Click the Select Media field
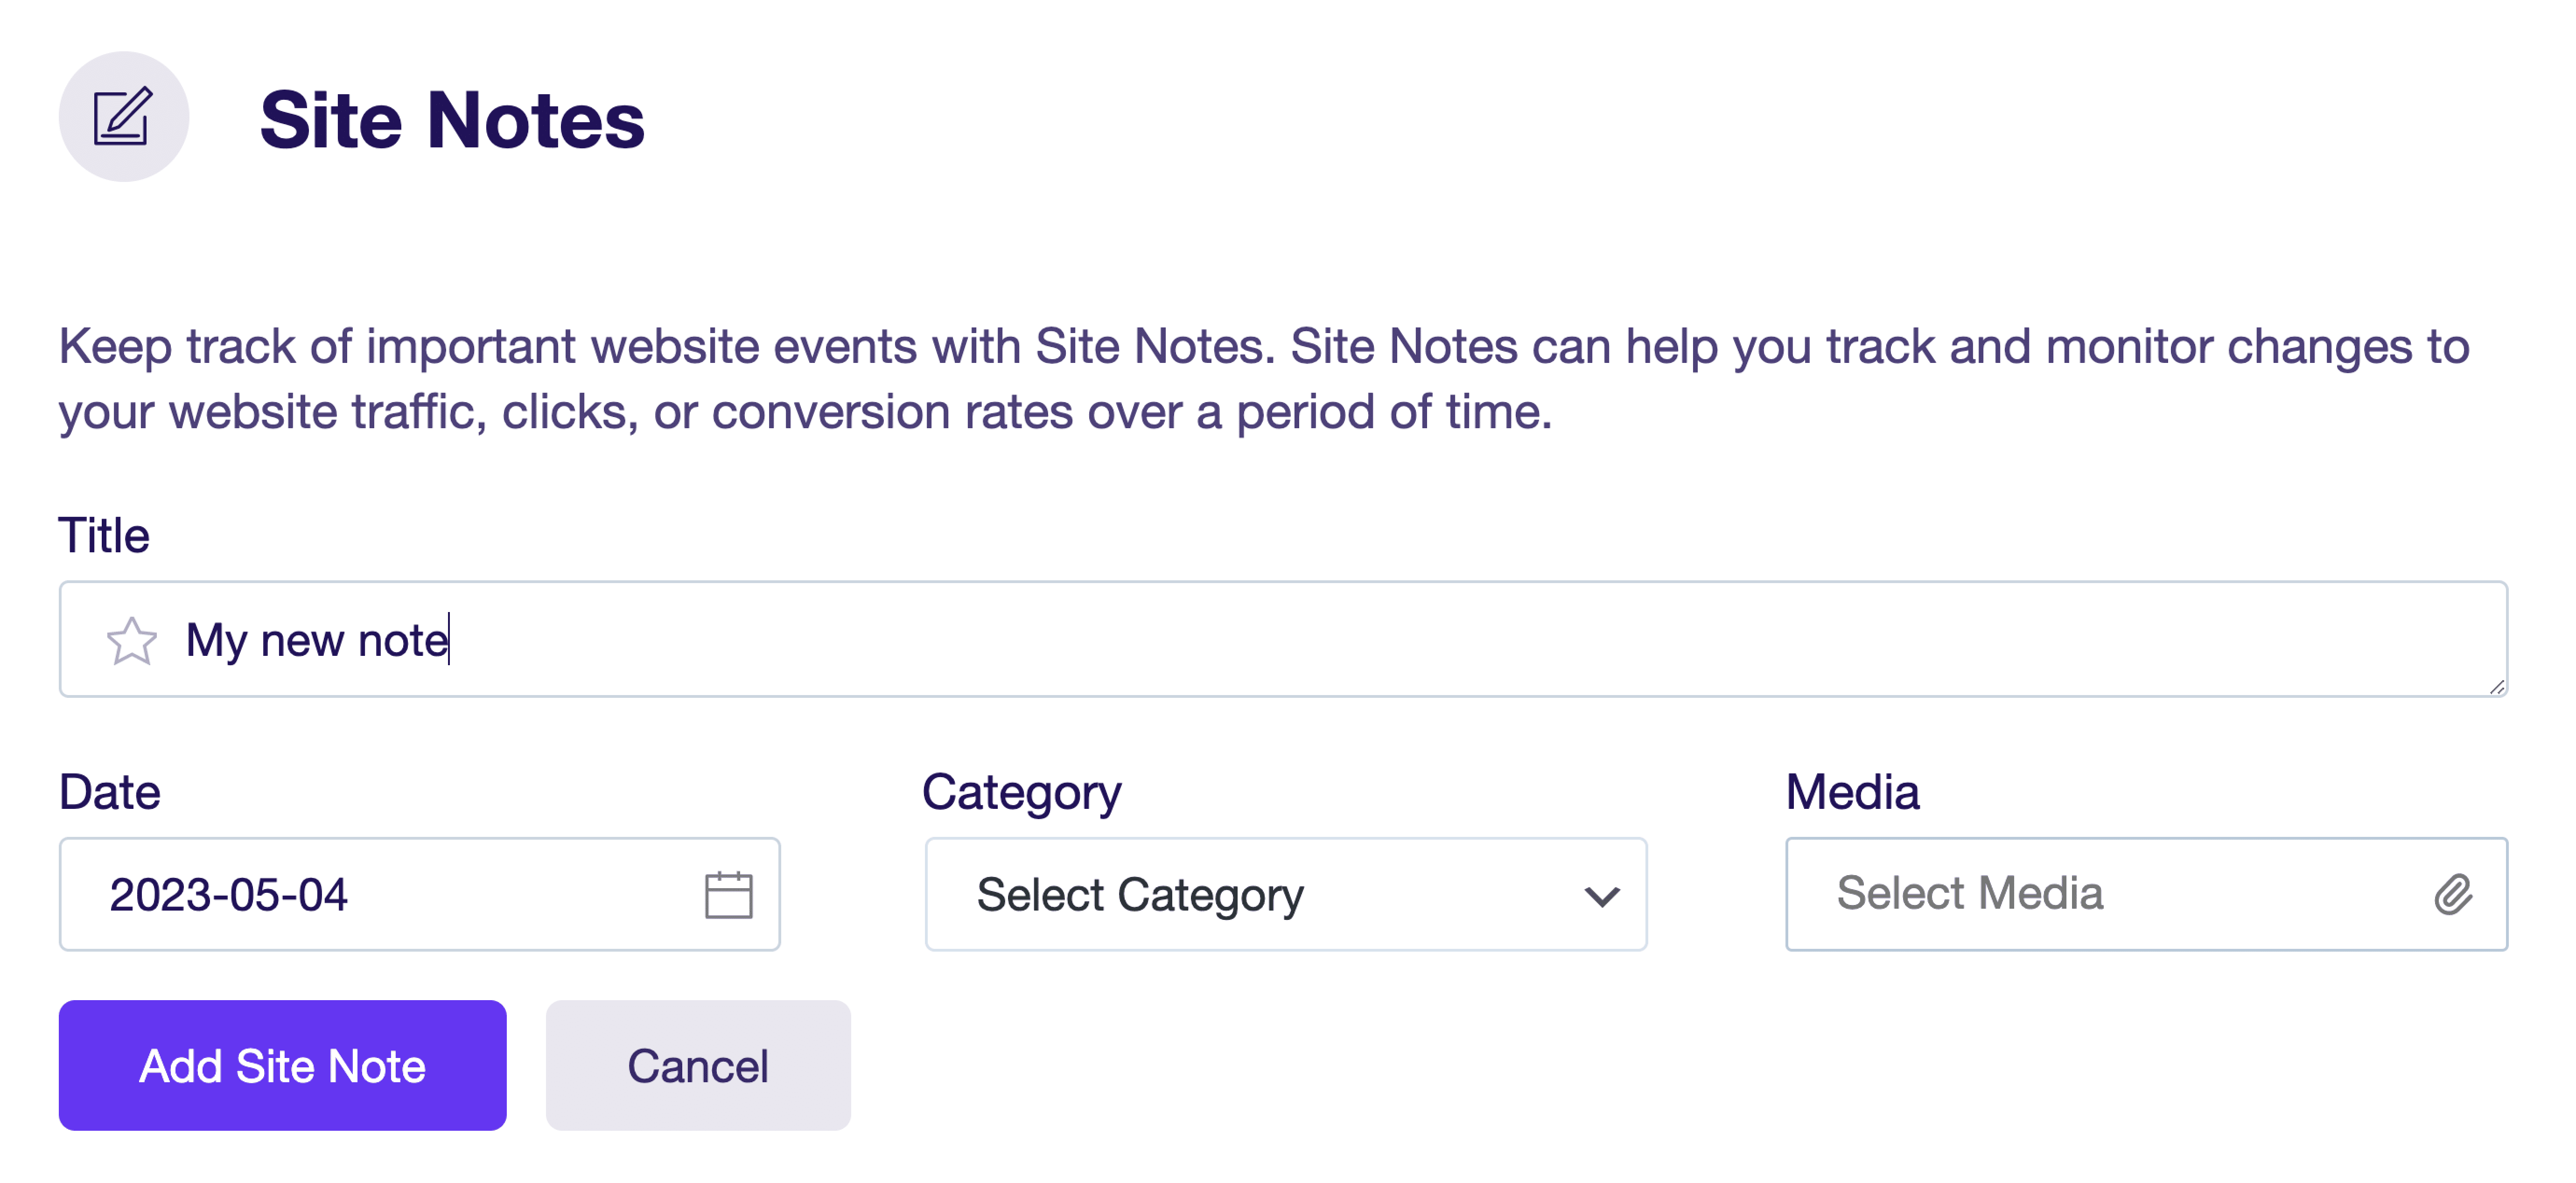Viewport: 2576px width, 1183px height. pos(2146,894)
